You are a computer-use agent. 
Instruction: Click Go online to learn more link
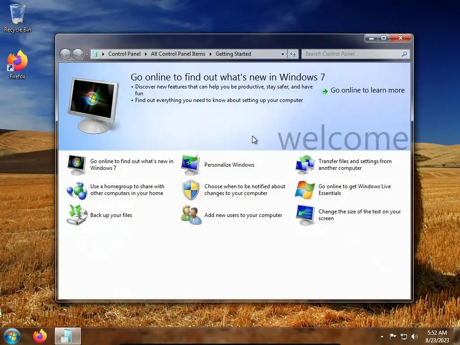point(367,90)
